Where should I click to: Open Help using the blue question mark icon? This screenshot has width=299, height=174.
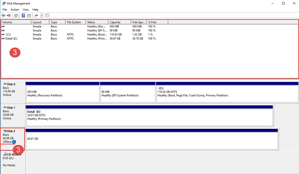pyautogui.click(x=23, y=15)
